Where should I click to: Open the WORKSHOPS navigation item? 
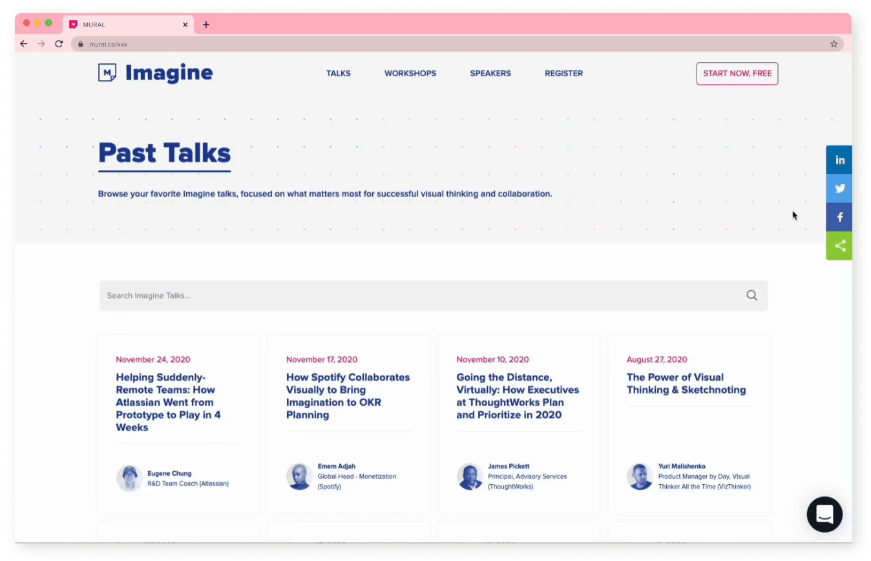410,73
